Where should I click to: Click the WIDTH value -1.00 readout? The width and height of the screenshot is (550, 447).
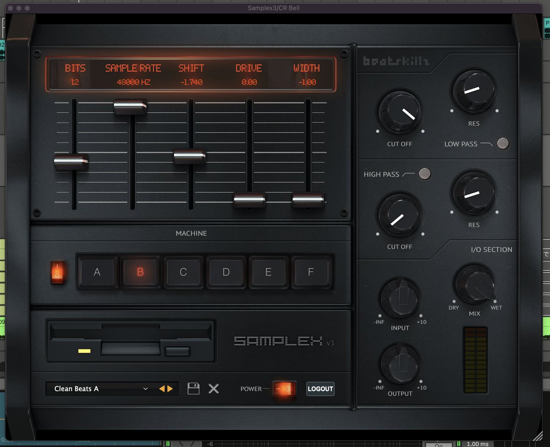click(307, 82)
